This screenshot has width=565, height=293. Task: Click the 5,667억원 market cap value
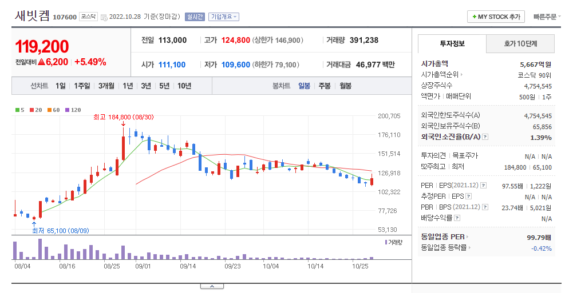point(535,65)
